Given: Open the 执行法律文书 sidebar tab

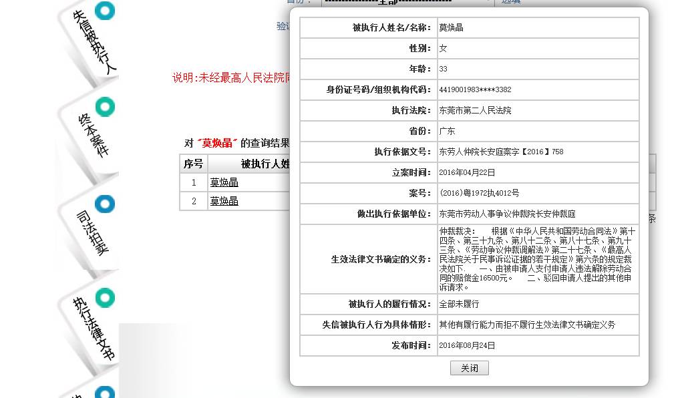Looking at the screenshot, I should 93,329.
